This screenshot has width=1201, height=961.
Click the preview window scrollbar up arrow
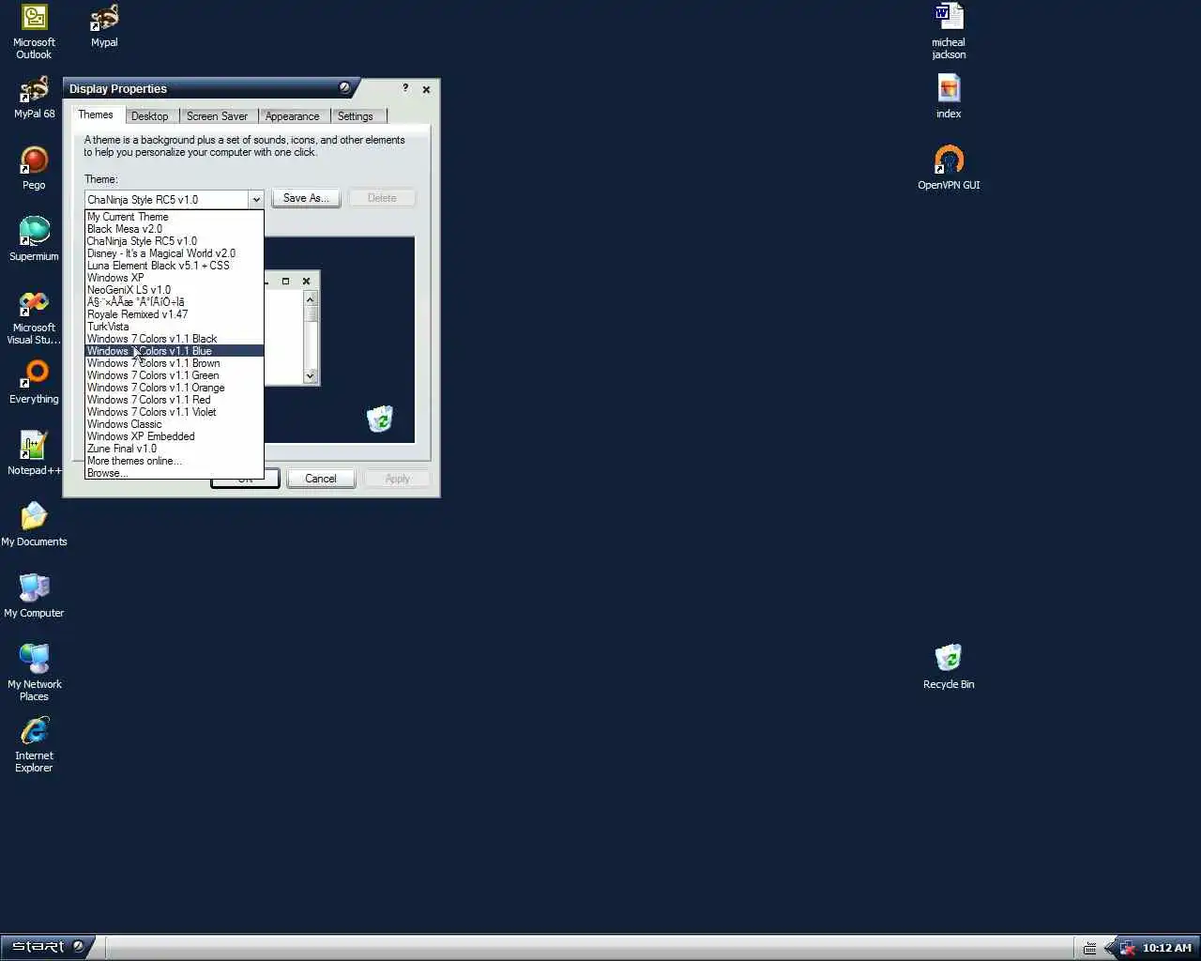pyautogui.click(x=311, y=298)
